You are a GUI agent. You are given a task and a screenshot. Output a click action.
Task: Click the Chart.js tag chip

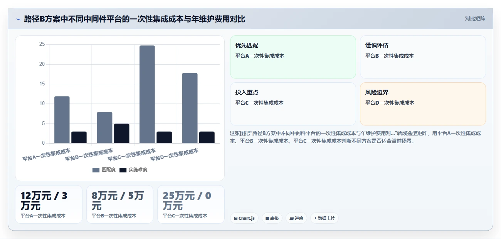pos(244,218)
